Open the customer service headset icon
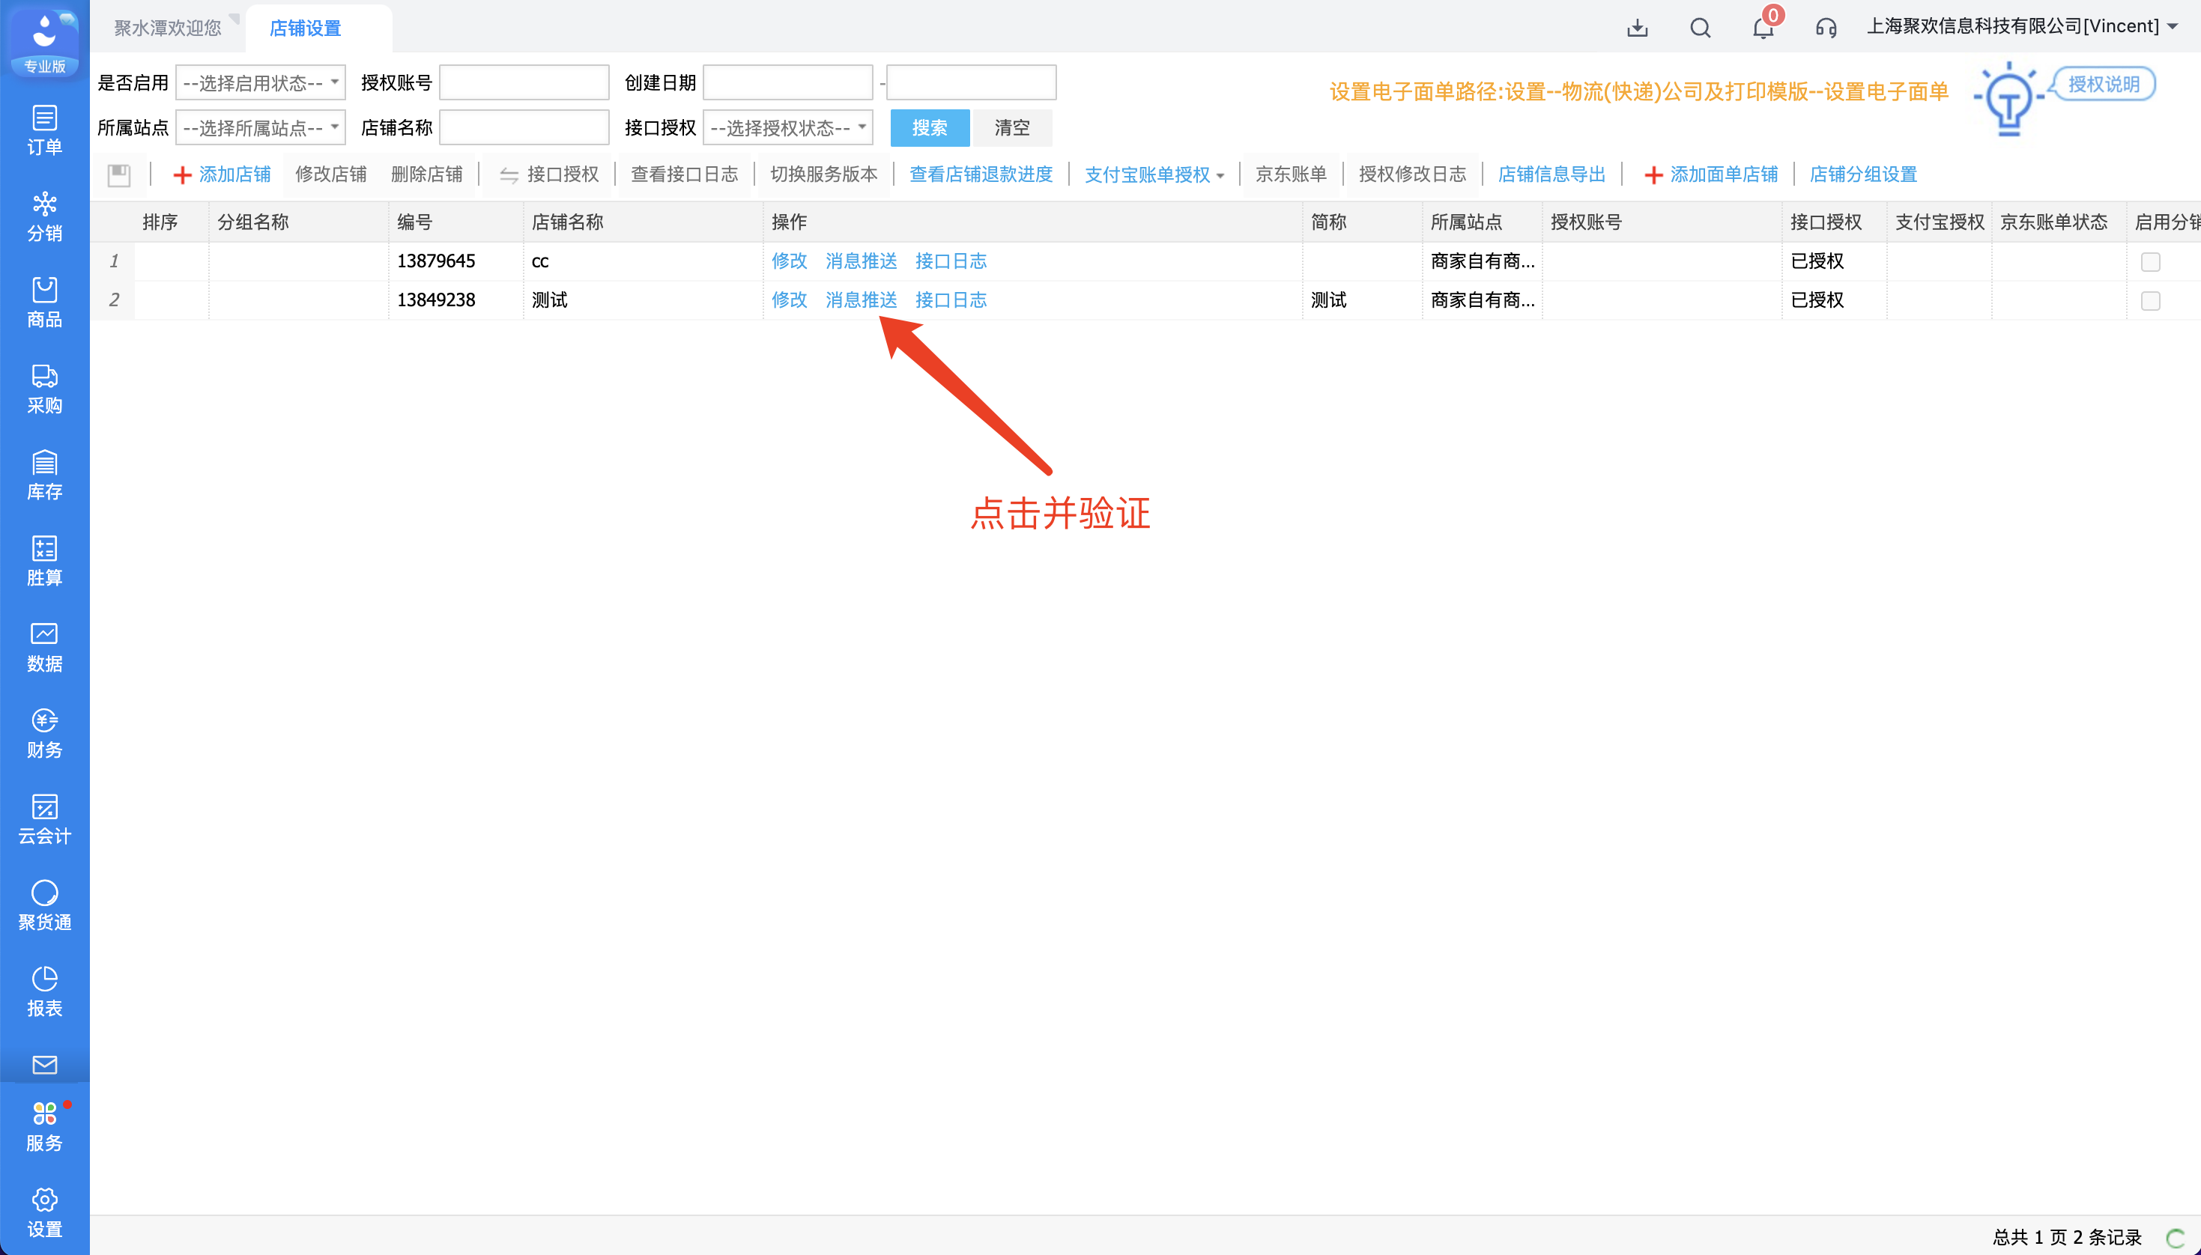This screenshot has height=1255, width=2201. pos(1825,28)
